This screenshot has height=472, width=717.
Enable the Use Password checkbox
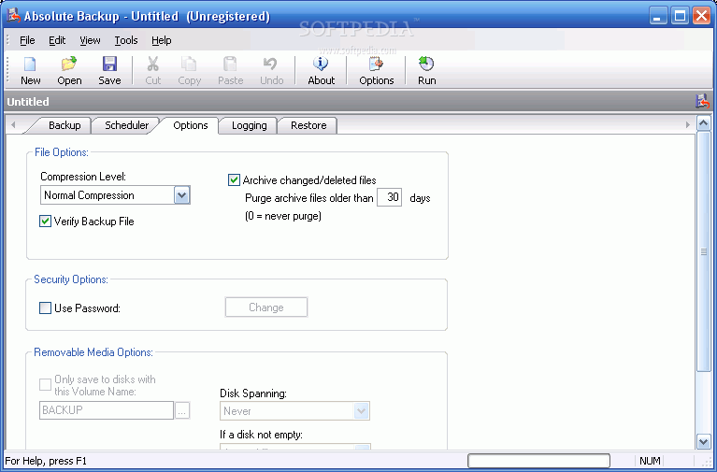pos(45,308)
